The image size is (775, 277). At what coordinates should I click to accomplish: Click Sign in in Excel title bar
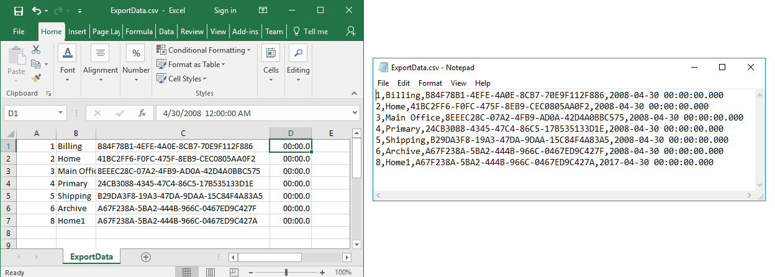(225, 11)
